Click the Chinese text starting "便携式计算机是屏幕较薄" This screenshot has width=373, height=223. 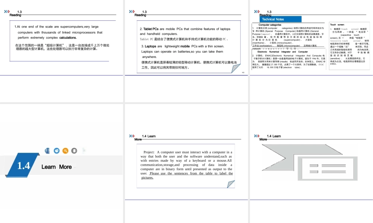[189, 65]
